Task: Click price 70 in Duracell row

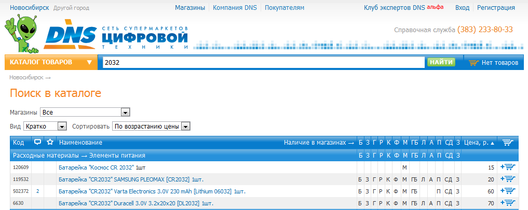Action: click(x=491, y=203)
